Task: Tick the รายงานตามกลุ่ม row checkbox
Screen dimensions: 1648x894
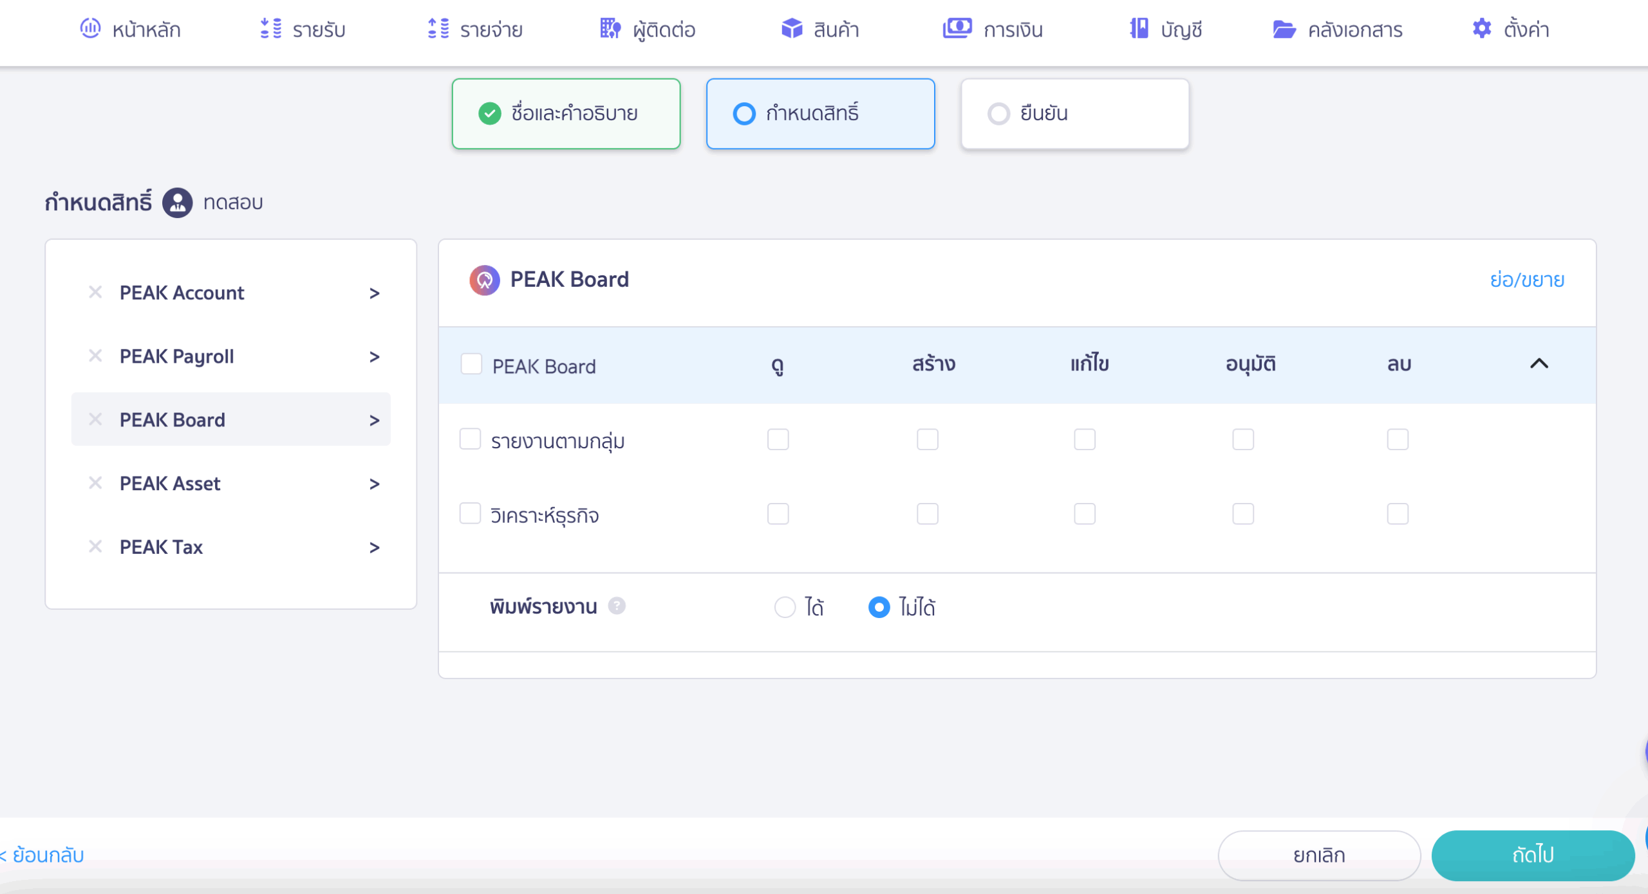Action: click(470, 439)
